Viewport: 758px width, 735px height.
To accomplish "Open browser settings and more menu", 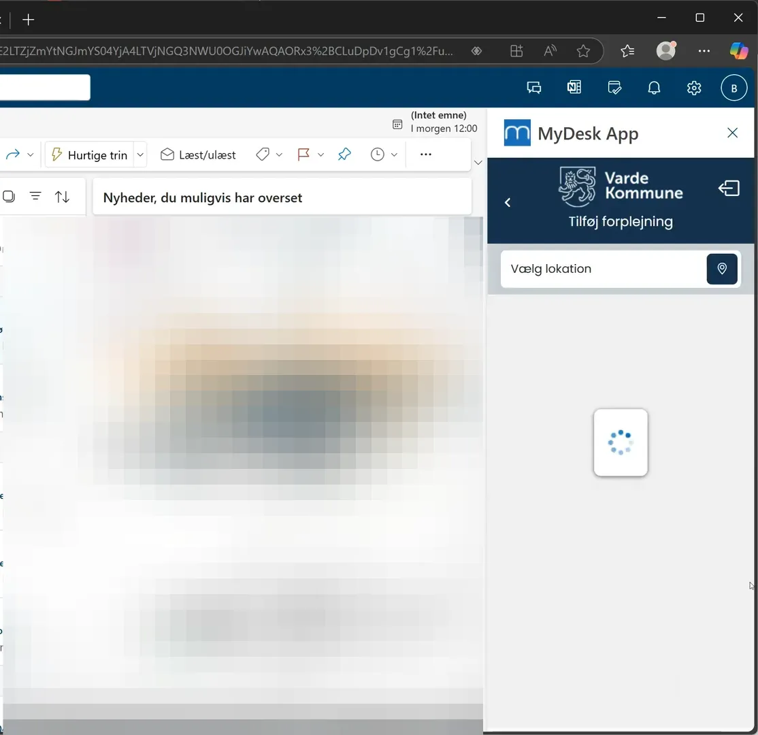I will click(x=704, y=51).
